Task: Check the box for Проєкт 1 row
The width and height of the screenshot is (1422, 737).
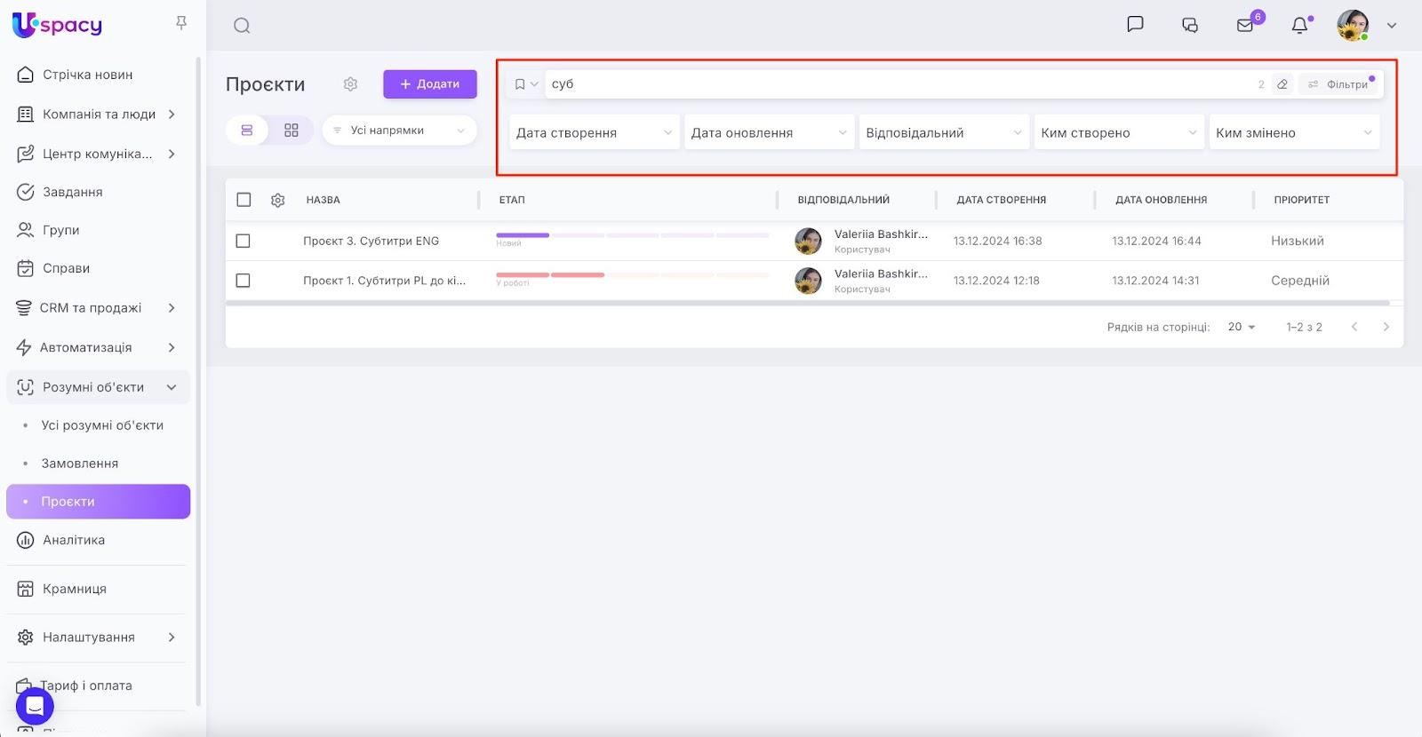Action: pyautogui.click(x=244, y=281)
